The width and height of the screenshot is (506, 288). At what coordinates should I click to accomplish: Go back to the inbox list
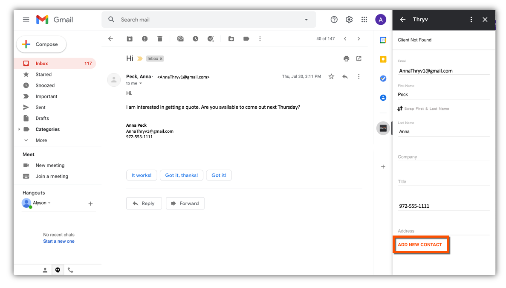pyautogui.click(x=111, y=39)
